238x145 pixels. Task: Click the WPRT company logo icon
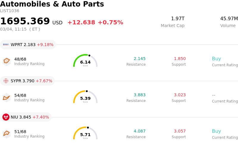pyautogui.click(x=6, y=45)
